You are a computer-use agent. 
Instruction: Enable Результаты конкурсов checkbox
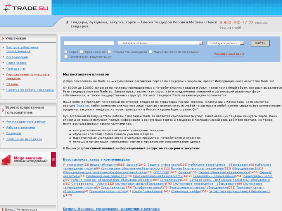click(x=109, y=52)
